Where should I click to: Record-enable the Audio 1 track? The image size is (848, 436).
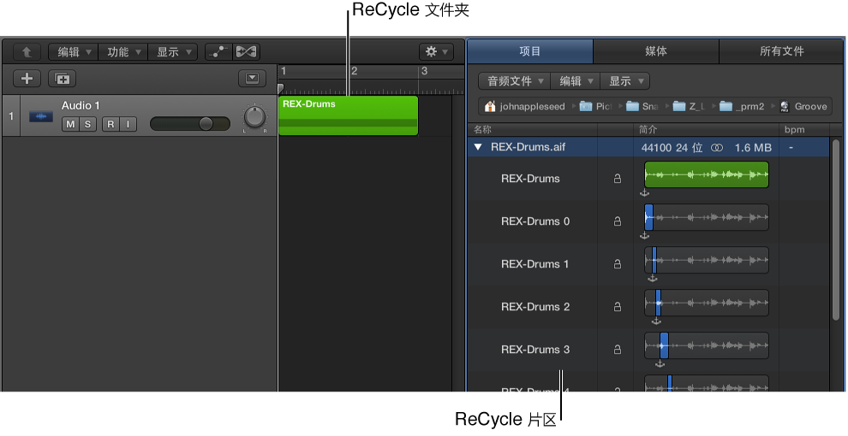(110, 124)
